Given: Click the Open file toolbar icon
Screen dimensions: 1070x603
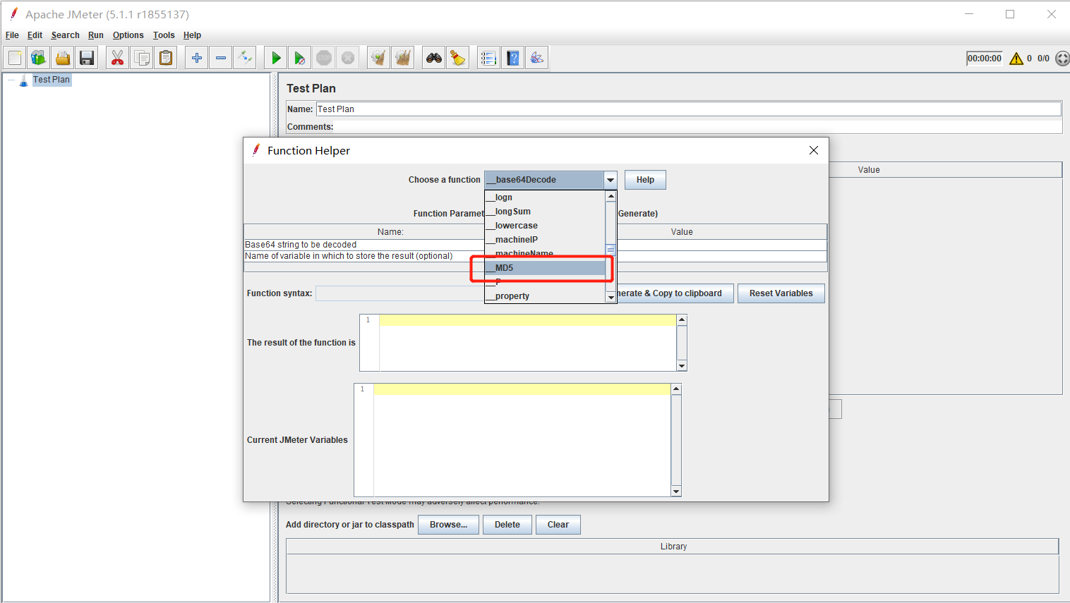Looking at the screenshot, I should [x=63, y=58].
